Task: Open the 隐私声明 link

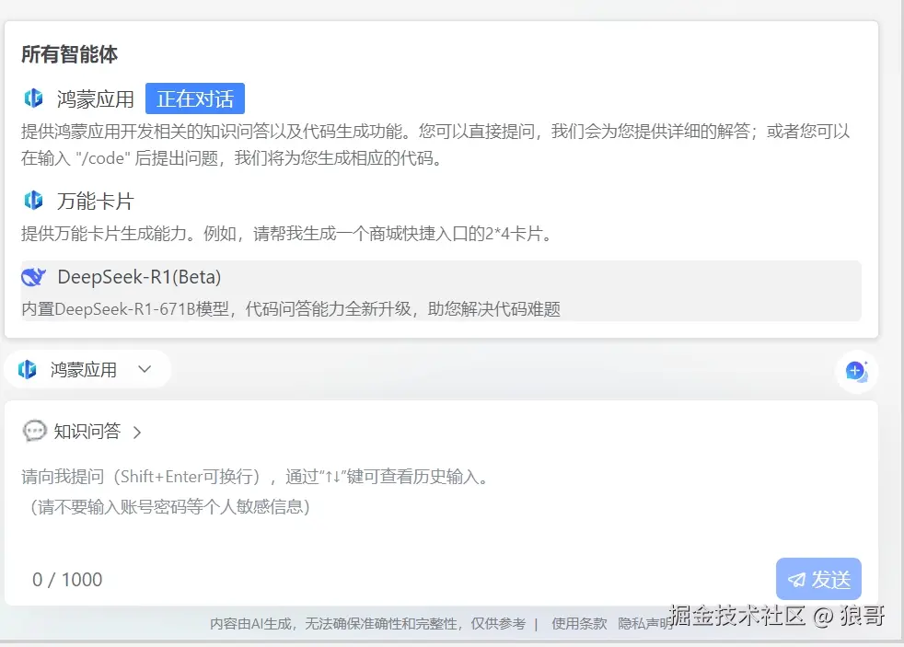Action: [x=645, y=623]
